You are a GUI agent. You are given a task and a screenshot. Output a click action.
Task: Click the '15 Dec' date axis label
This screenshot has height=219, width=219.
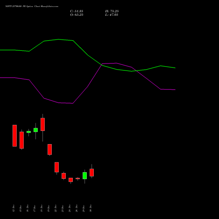tap(21, 208)
